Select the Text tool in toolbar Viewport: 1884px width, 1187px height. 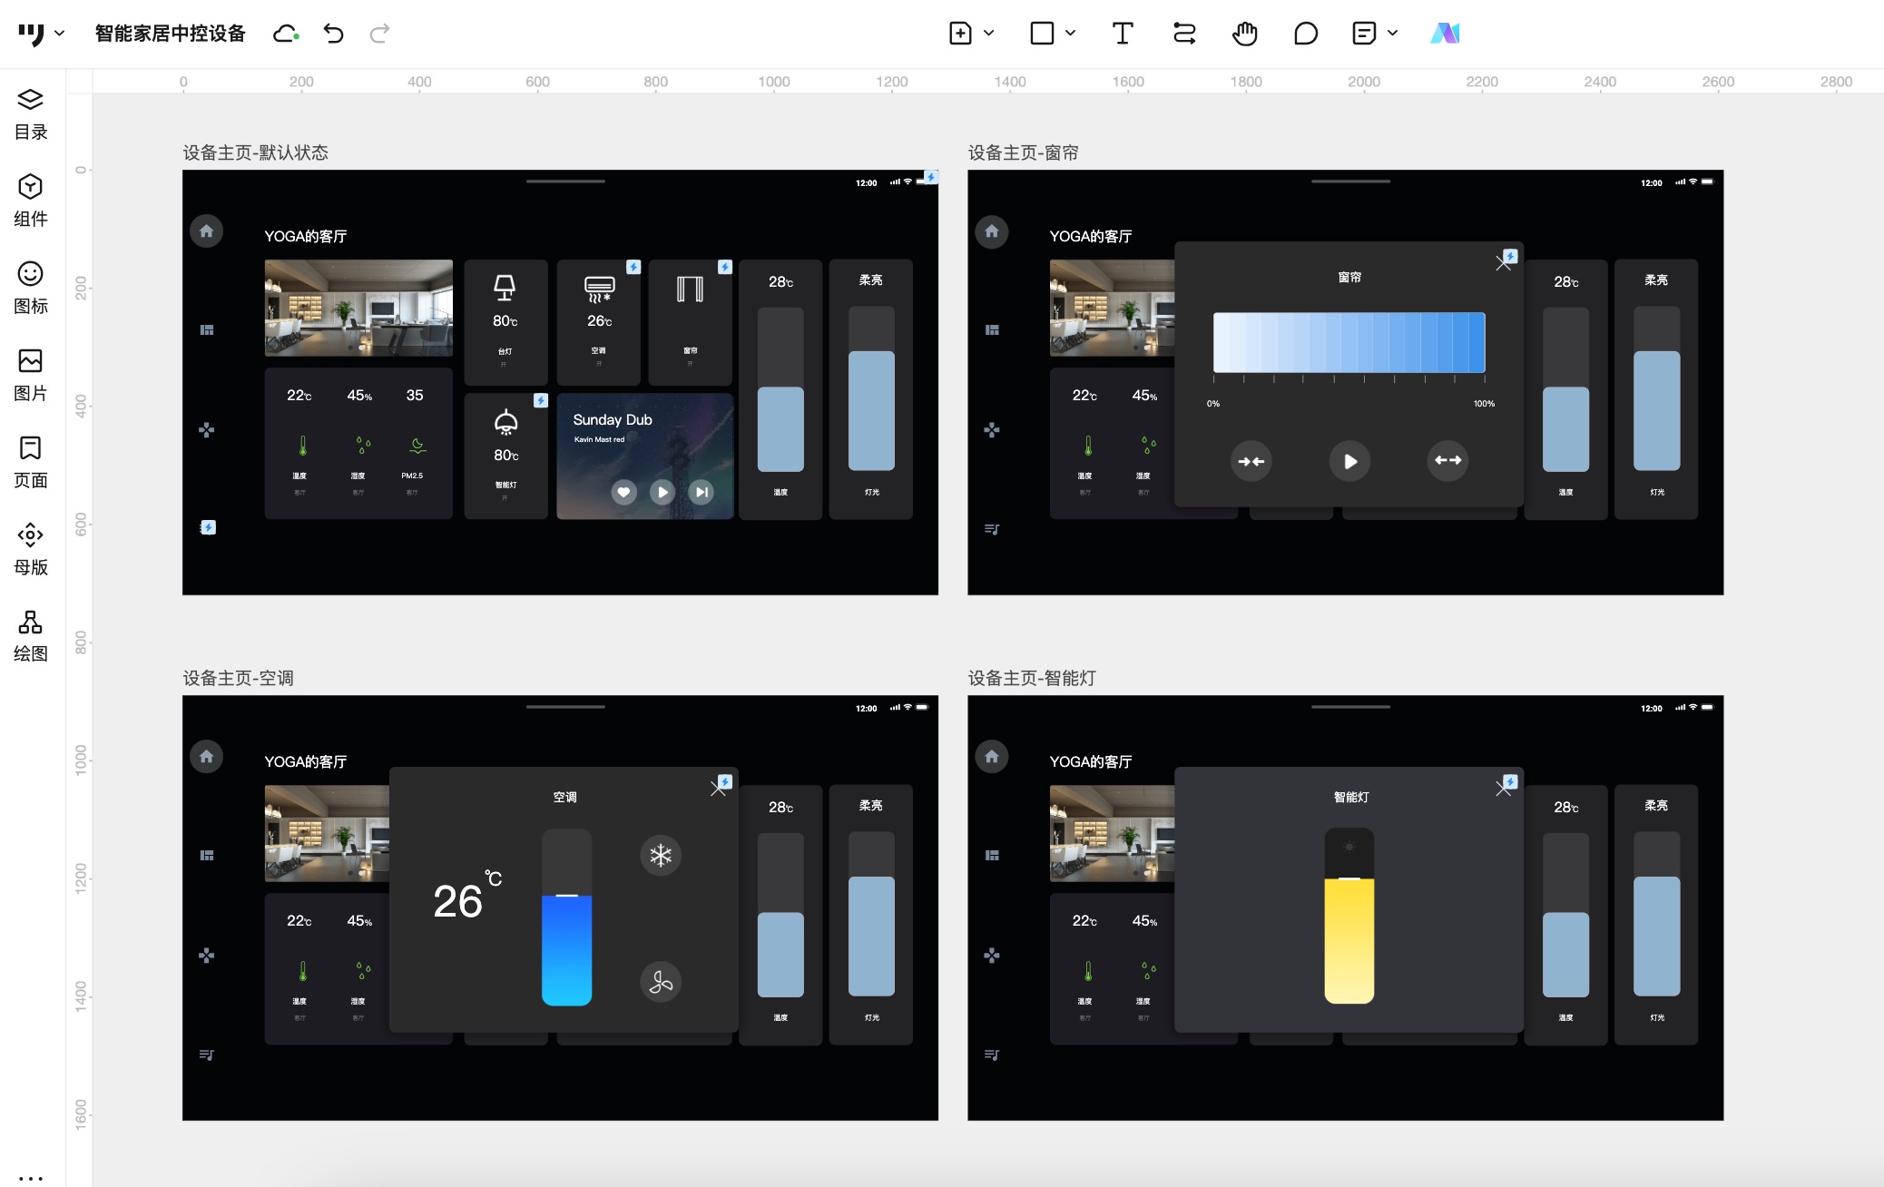coord(1123,34)
